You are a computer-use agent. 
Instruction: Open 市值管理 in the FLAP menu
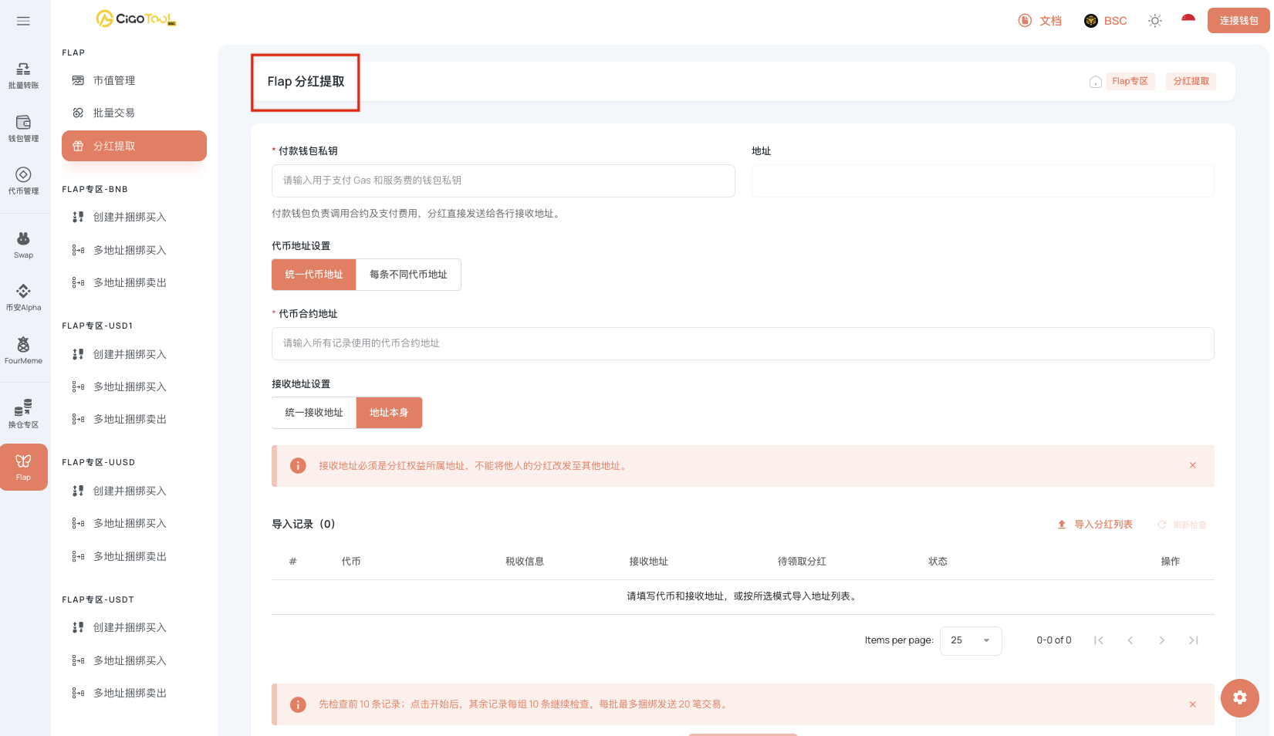134,80
